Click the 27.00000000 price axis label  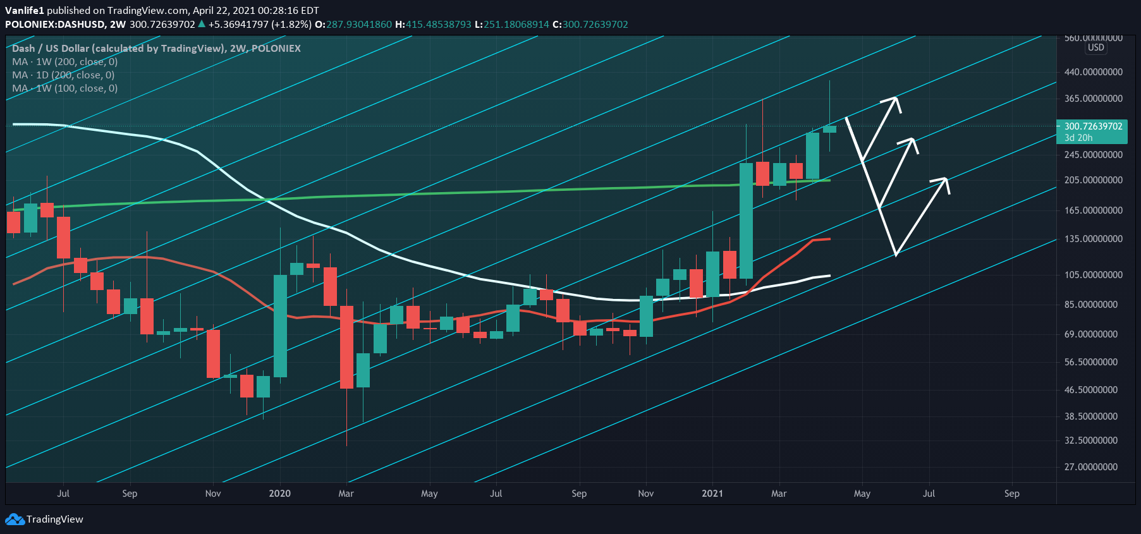1091,467
